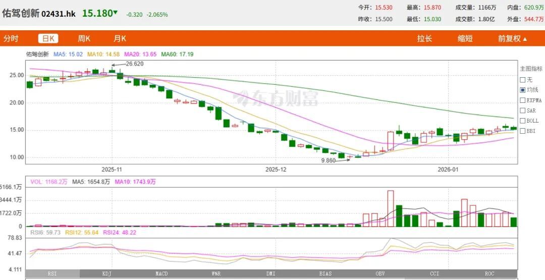
Task: Switch to the 分时 intraday tab
Action: tap(11, 38)
